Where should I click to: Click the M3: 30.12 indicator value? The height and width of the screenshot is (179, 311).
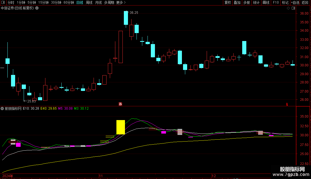(x=81, y=109)
